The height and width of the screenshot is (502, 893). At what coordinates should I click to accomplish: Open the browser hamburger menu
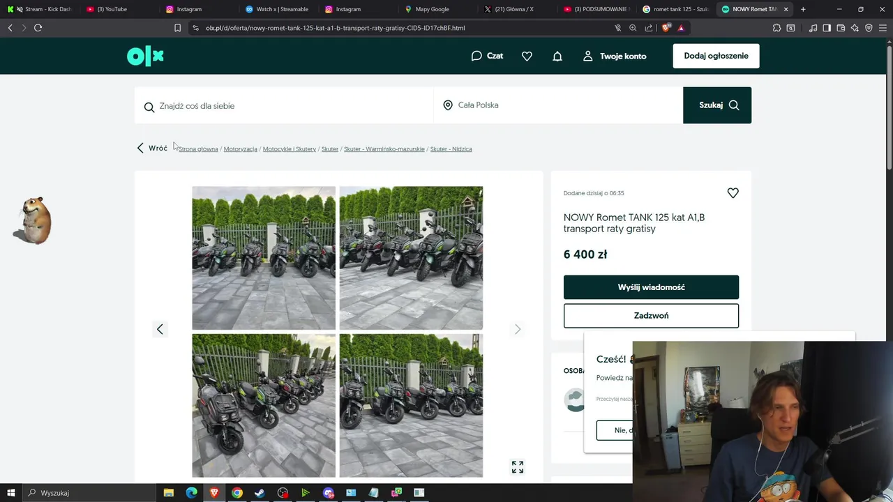[x=883, y=28]
